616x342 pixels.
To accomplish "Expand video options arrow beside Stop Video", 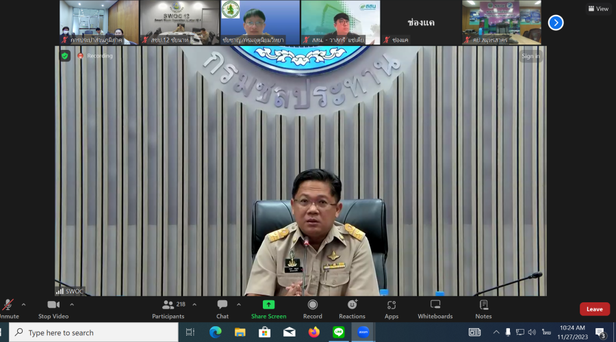I will click(72, 304).
